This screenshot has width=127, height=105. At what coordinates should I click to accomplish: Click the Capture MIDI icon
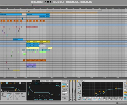[x=60, y=2]
